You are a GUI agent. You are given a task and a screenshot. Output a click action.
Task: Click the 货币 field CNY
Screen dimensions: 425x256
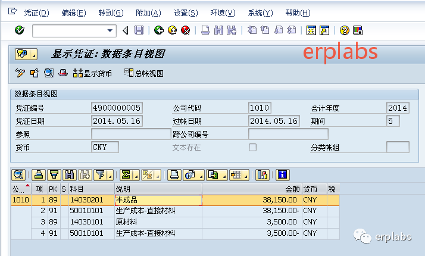tap(105, 147)
